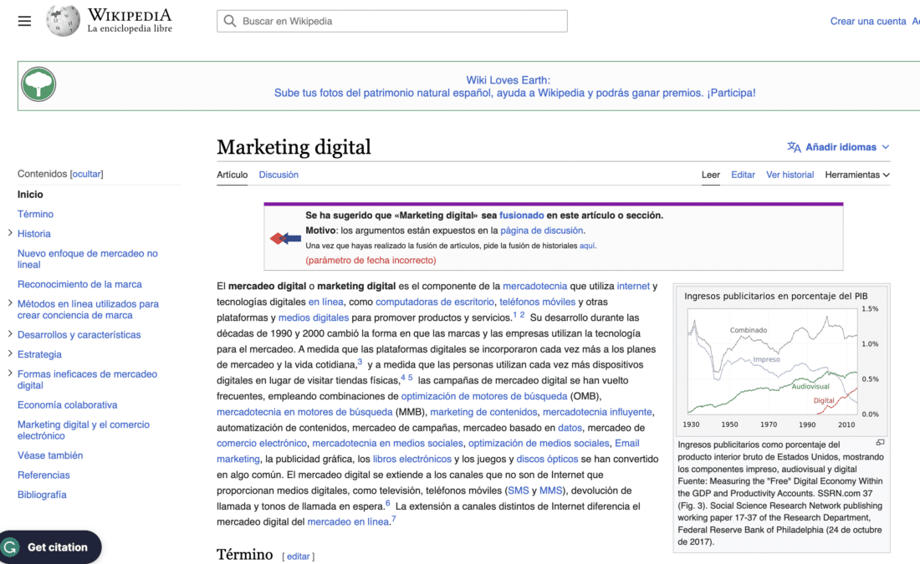
Task: Expand the Historia section in contents
Action: coord(10,233)
